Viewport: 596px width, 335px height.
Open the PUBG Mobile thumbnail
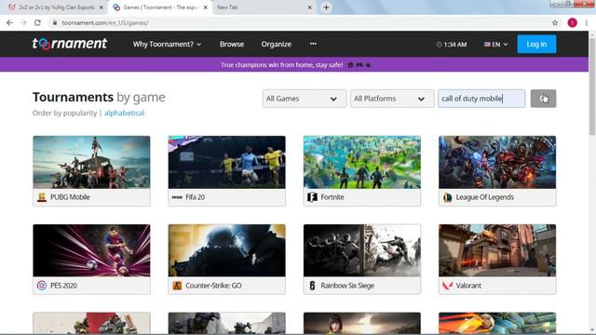click(91, 162)
